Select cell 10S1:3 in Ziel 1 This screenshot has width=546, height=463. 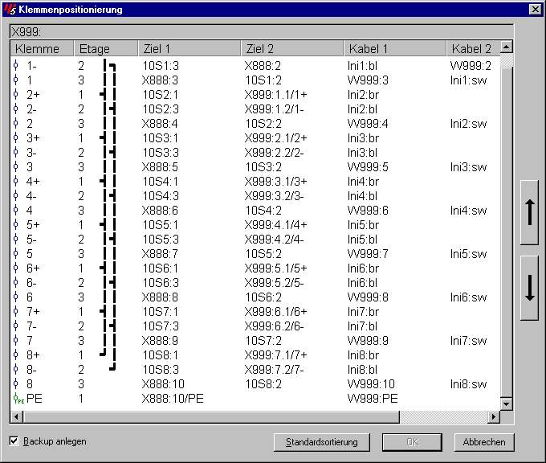pos(161,66)
